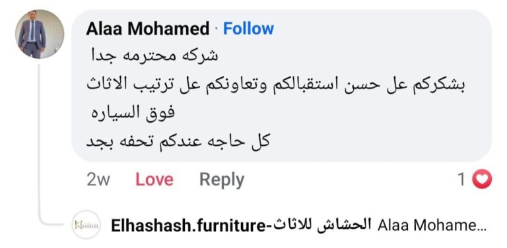Click the comment line starting with بشكركم
This screenshot has width=507, height=248.
[275, 84]
